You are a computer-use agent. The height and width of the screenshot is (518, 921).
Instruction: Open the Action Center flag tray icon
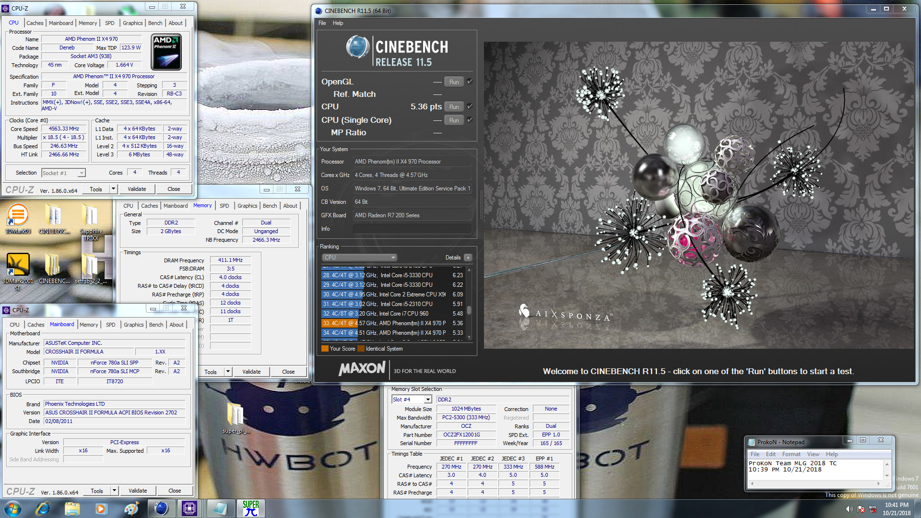(861, 509)
